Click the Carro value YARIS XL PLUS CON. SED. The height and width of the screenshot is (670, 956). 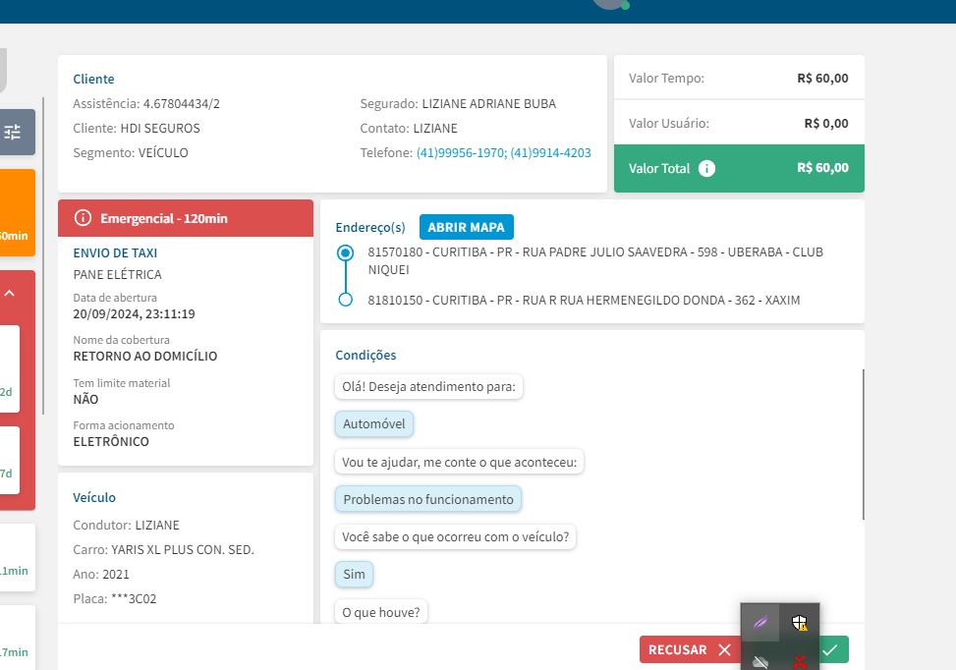point(183,550)
